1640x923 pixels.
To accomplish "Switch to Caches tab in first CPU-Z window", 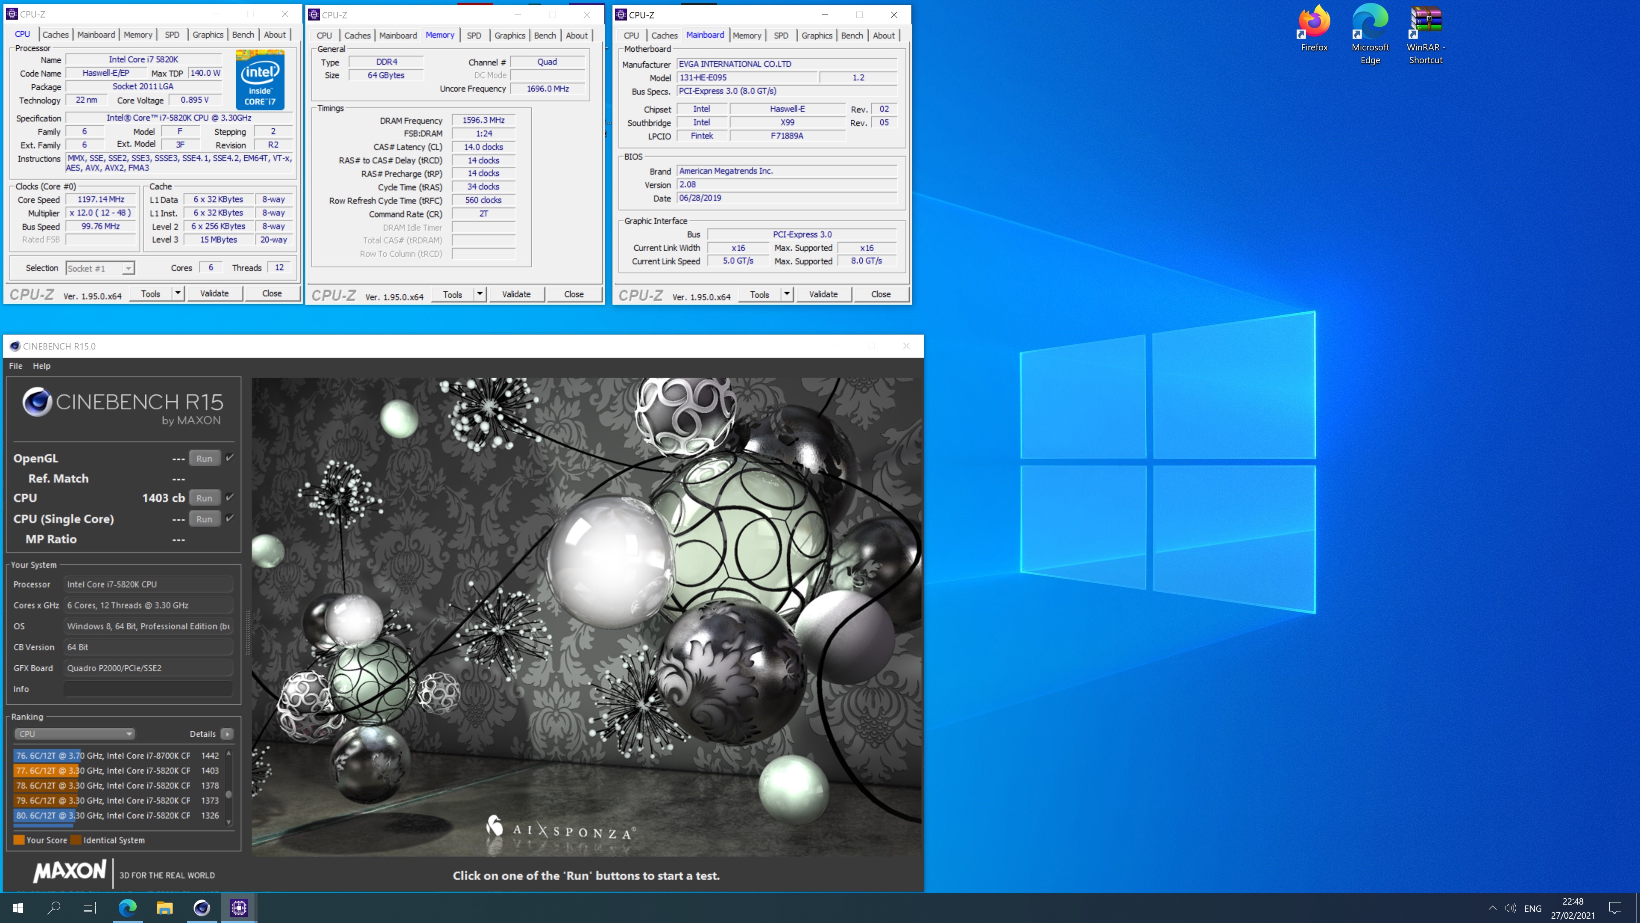I will pyautogui.click(x=56, y=34).
